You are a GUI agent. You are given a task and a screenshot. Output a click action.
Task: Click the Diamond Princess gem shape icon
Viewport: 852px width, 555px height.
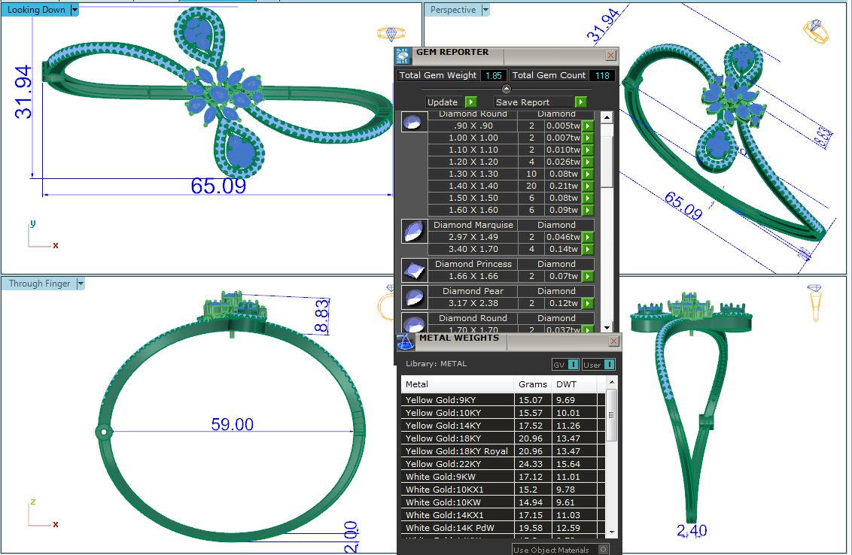click(411, 270)
